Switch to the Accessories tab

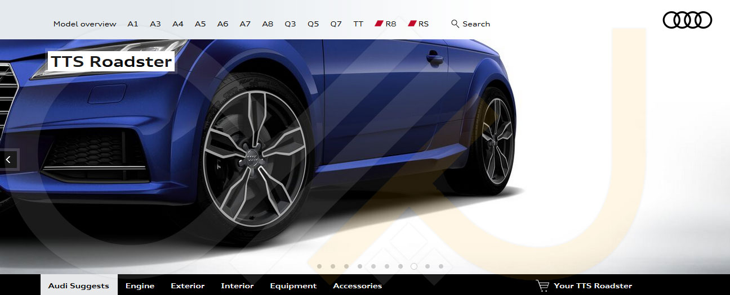tap(358, 285)
